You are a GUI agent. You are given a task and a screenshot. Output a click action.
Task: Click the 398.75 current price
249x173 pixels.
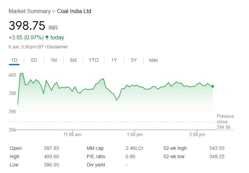pos(27,26)
